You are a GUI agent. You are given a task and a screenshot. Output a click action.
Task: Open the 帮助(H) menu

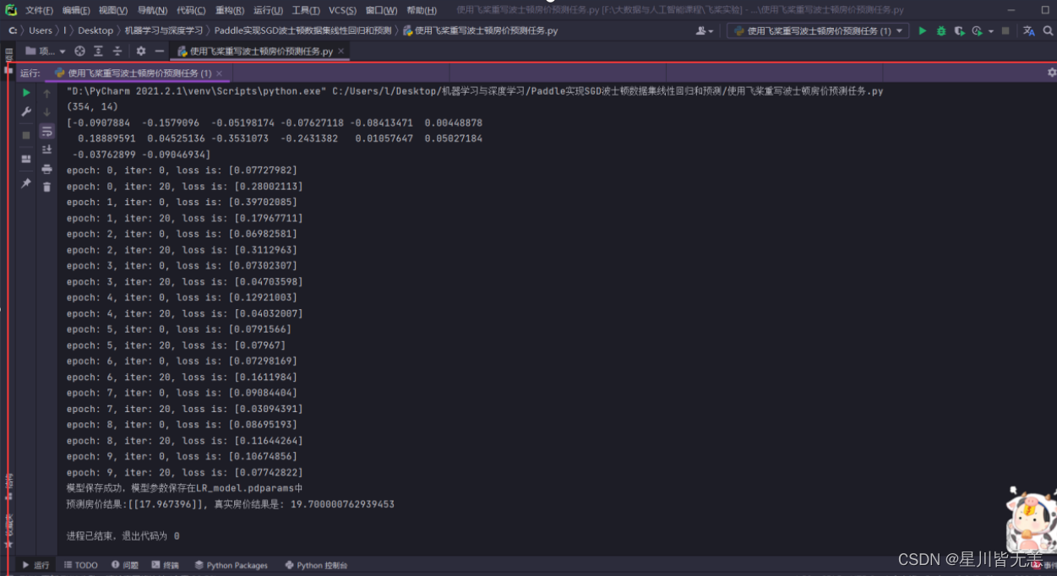point(422,10)
